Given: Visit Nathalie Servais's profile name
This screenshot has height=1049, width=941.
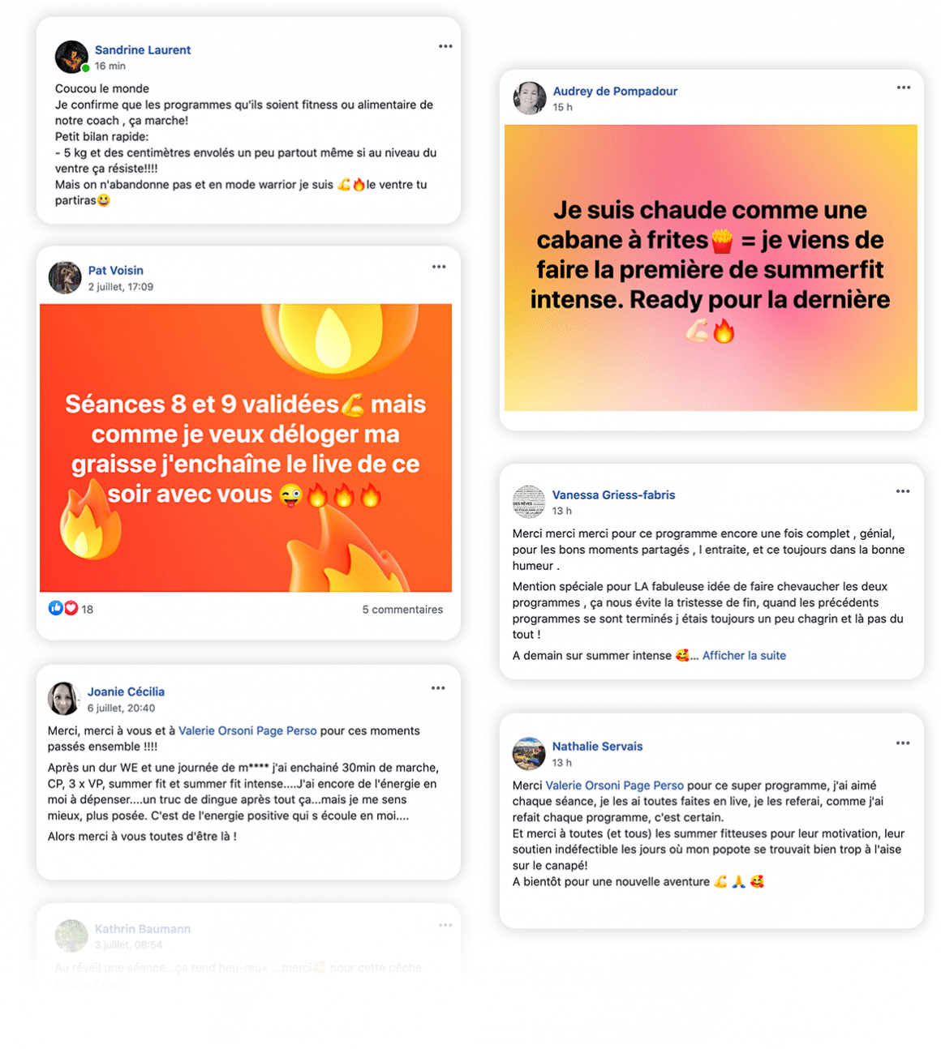Looking at the screenshot, I should pyautogui.click(x=597, y=746).
